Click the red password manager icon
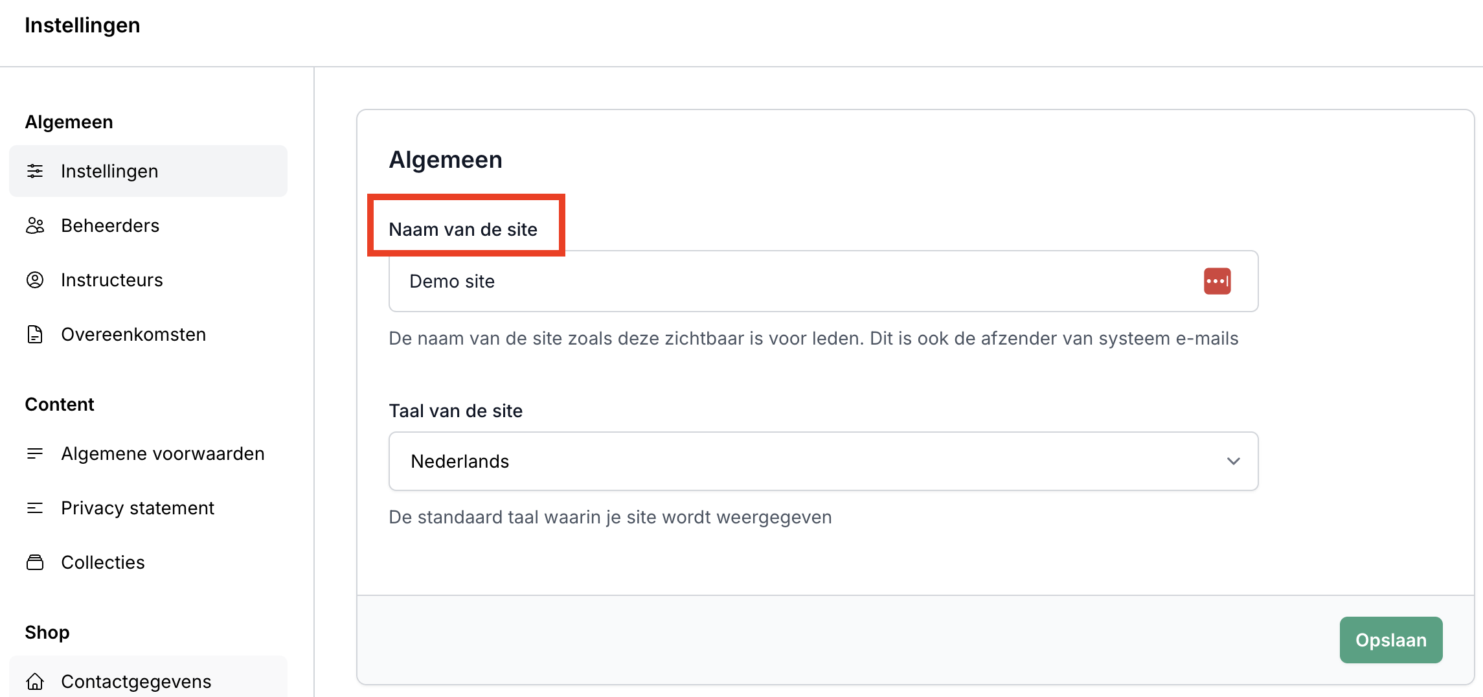Viewport: 1483px width, 697px height. [1217, 281]
